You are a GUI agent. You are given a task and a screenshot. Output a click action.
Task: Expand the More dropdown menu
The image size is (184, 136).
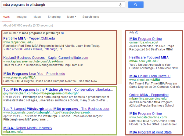click(x=71, y=17)
